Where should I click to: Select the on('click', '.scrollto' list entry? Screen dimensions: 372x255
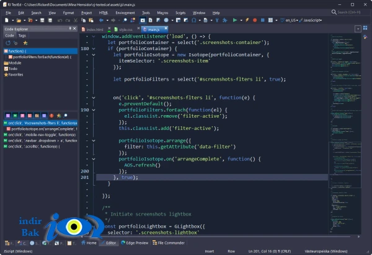pyautogui.click(x=32, y=147)
